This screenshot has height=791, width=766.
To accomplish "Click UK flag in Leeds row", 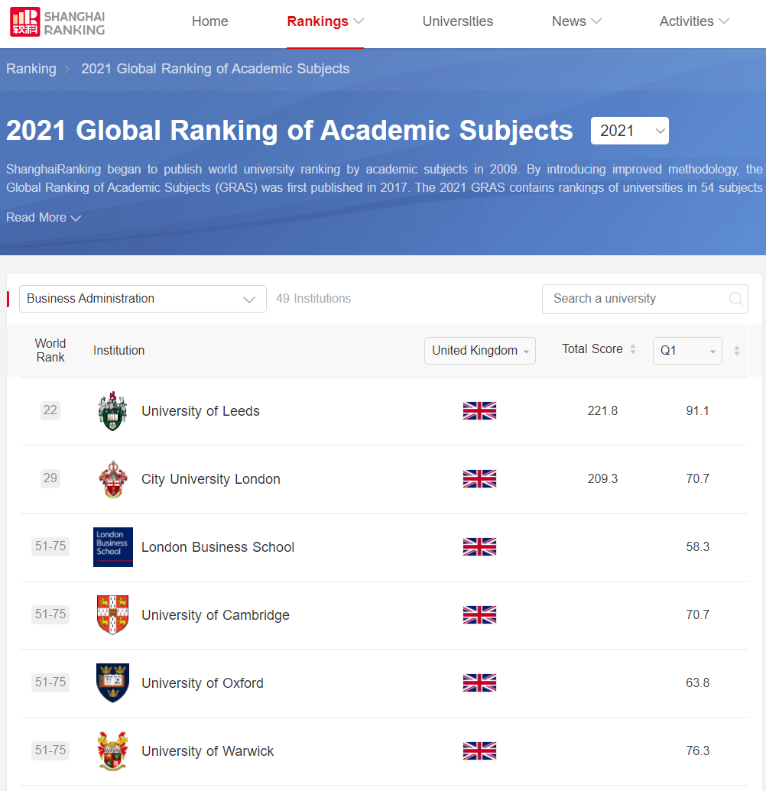I will 479,410.
